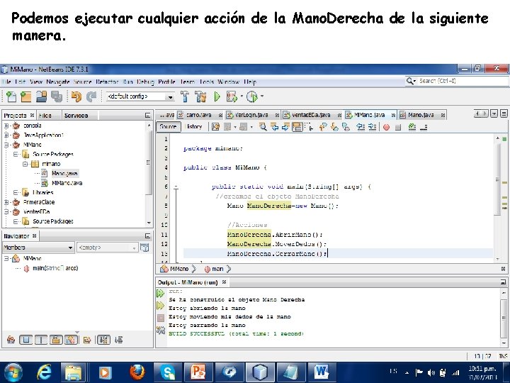Click the Output panel vertical scrollbar
510x383 pixels.
[504, 318]
